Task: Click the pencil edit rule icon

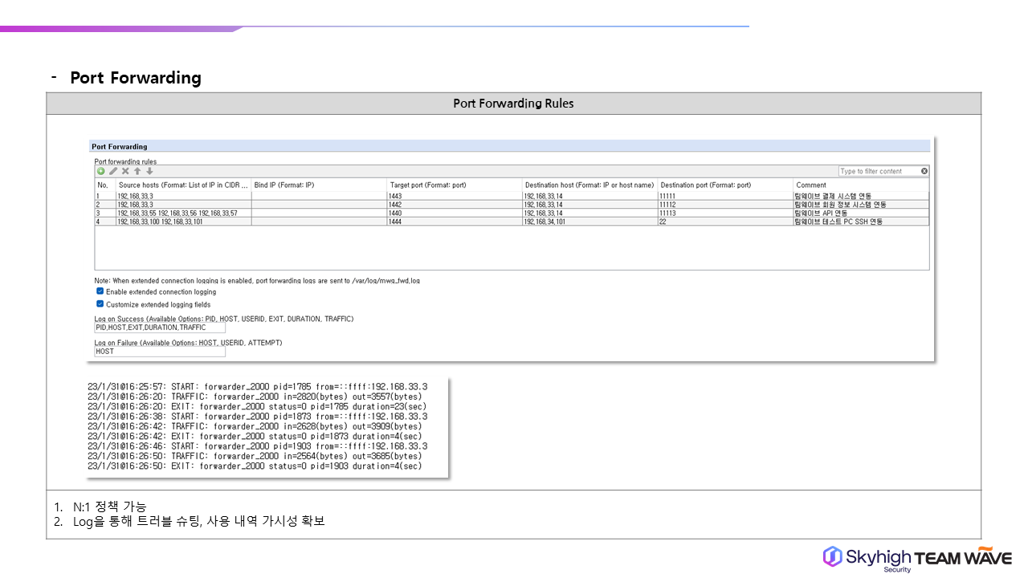Action: [x=113, y=171]
